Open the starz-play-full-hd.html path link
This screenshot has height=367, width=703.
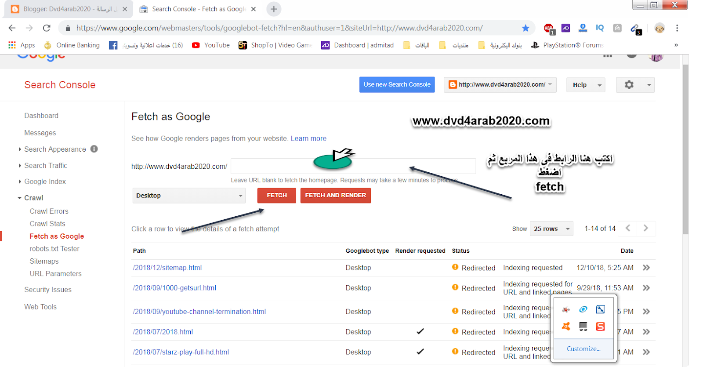coord(181,352)
